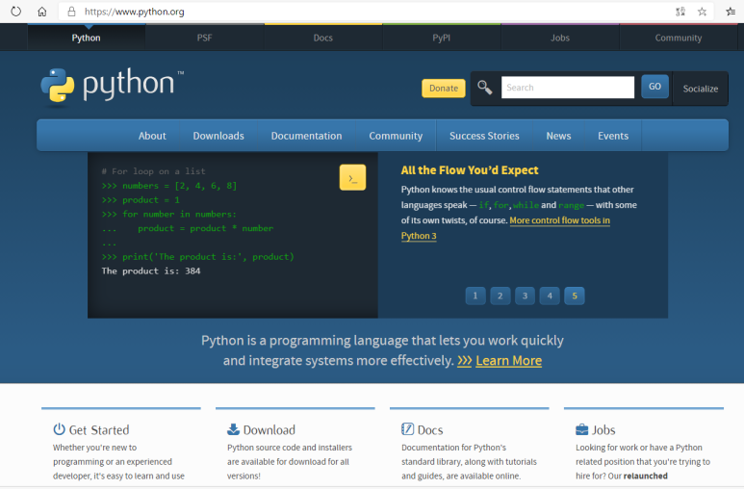Click the Docs notepad icon
Screen dimensions: 744x489
point(407,429)
